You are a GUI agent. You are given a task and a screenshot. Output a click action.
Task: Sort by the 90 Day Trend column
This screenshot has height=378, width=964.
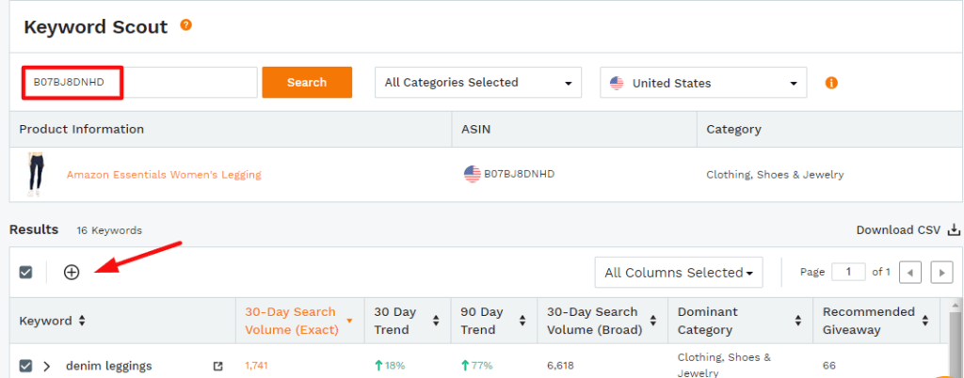[x=522, y=321]
